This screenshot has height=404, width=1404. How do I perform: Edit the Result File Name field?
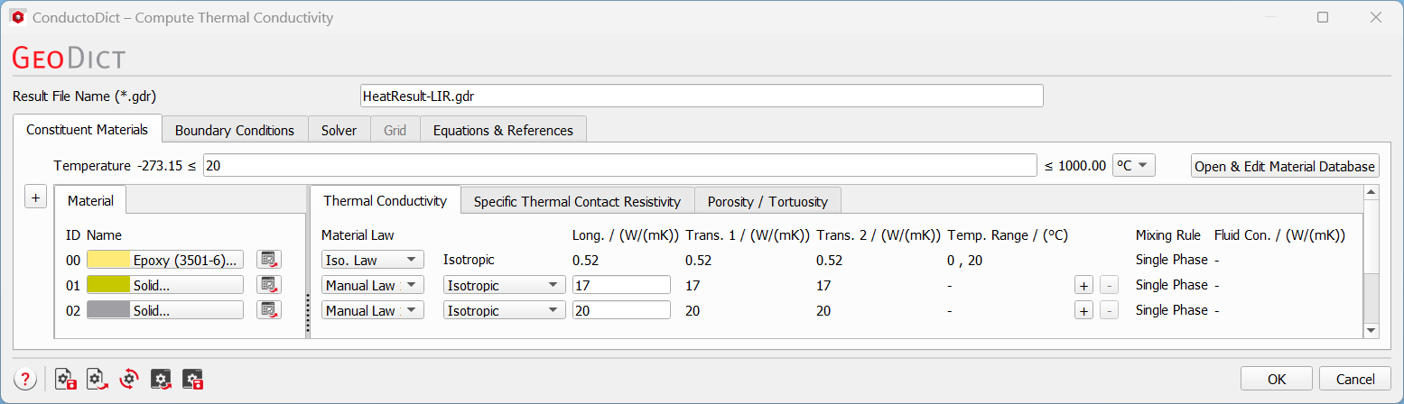[702, 96]
